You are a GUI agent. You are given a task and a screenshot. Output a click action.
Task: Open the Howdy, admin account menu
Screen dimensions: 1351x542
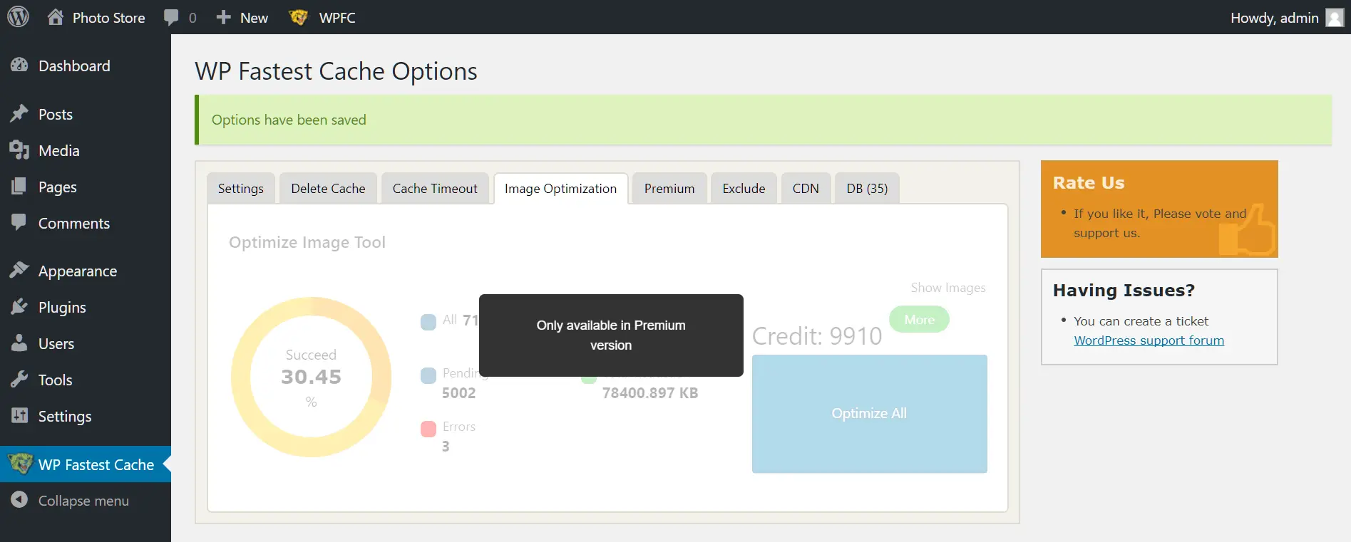pyautogui.click(x=1274, y=18)
